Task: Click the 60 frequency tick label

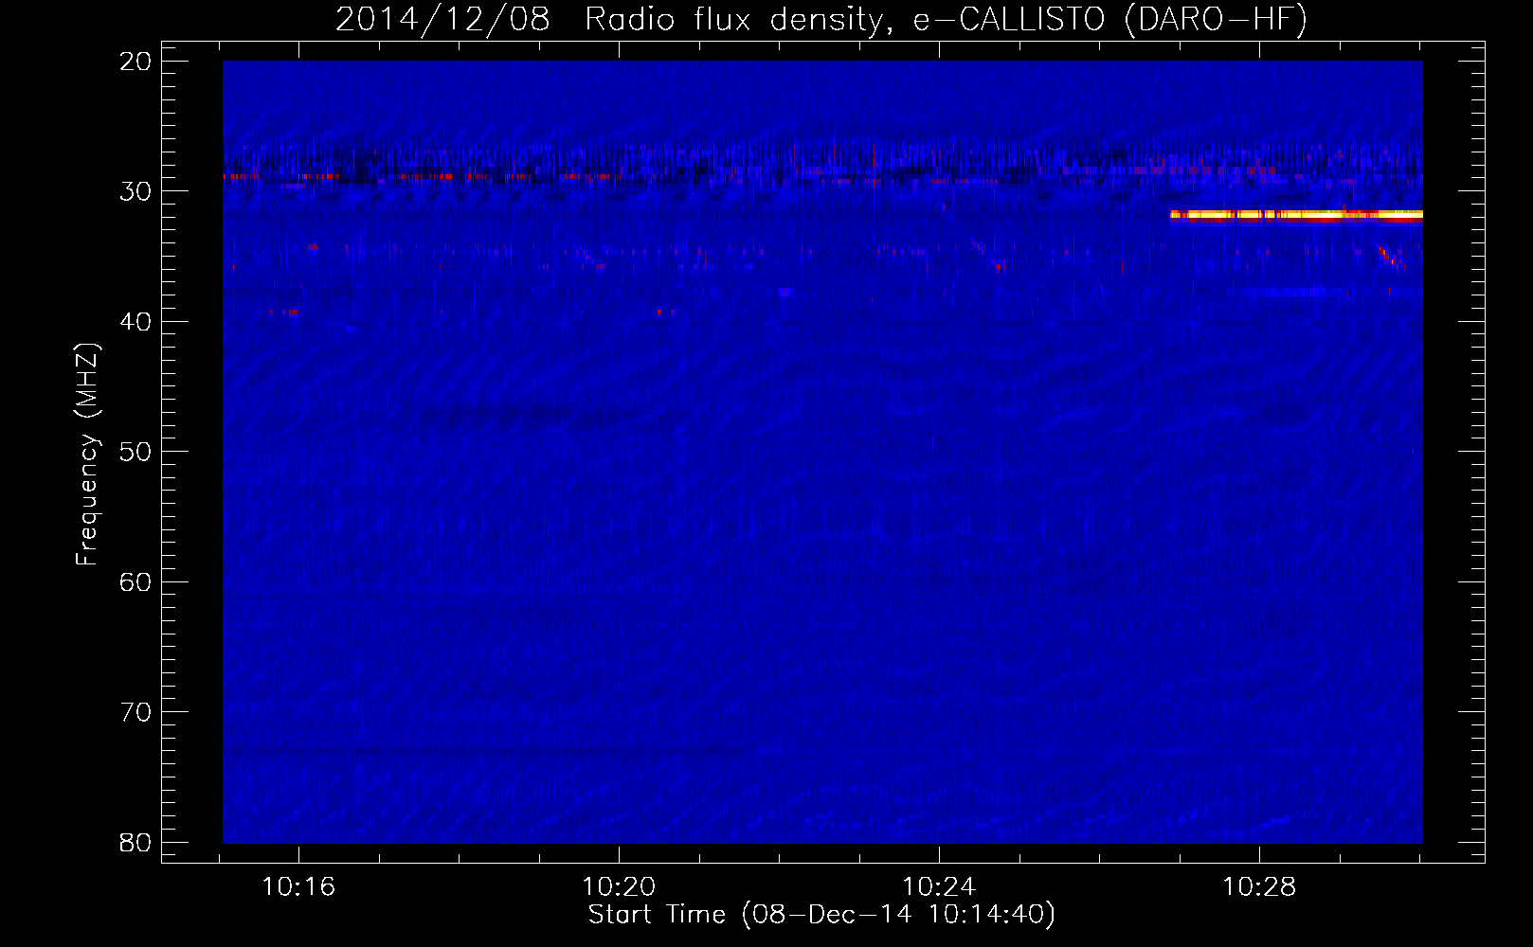Action: click(135, 582)
